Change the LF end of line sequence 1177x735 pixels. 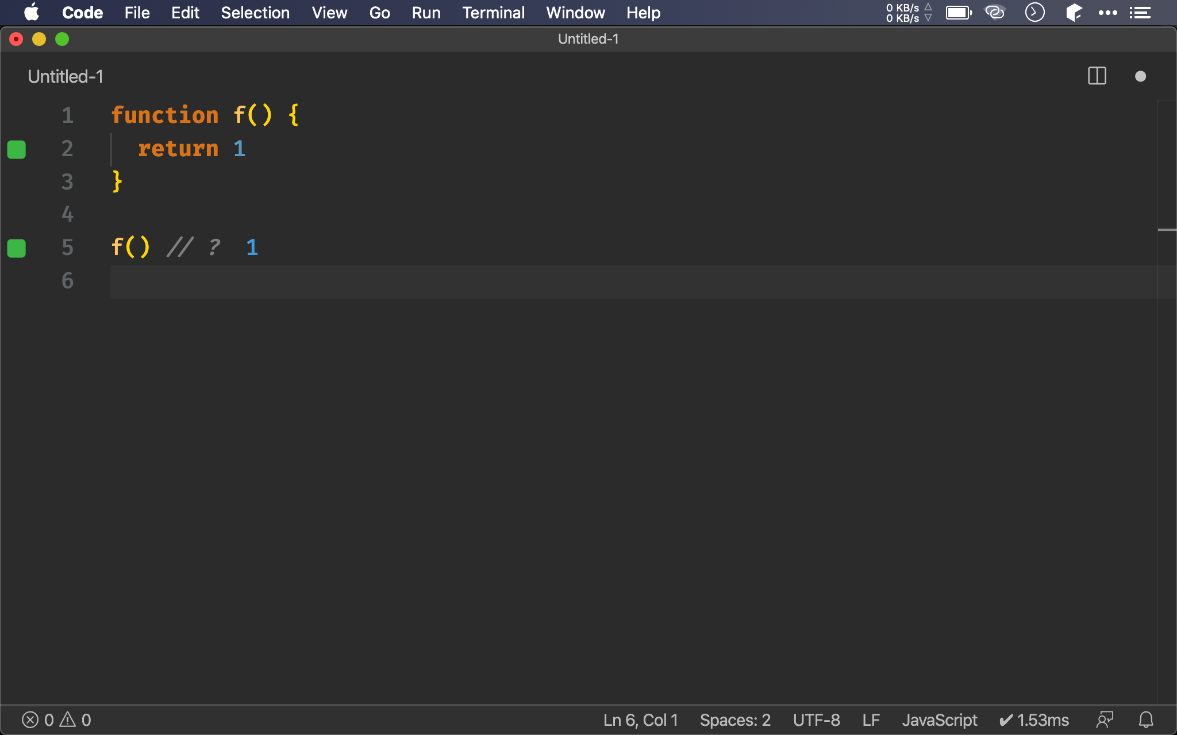[x=871, y=719]
